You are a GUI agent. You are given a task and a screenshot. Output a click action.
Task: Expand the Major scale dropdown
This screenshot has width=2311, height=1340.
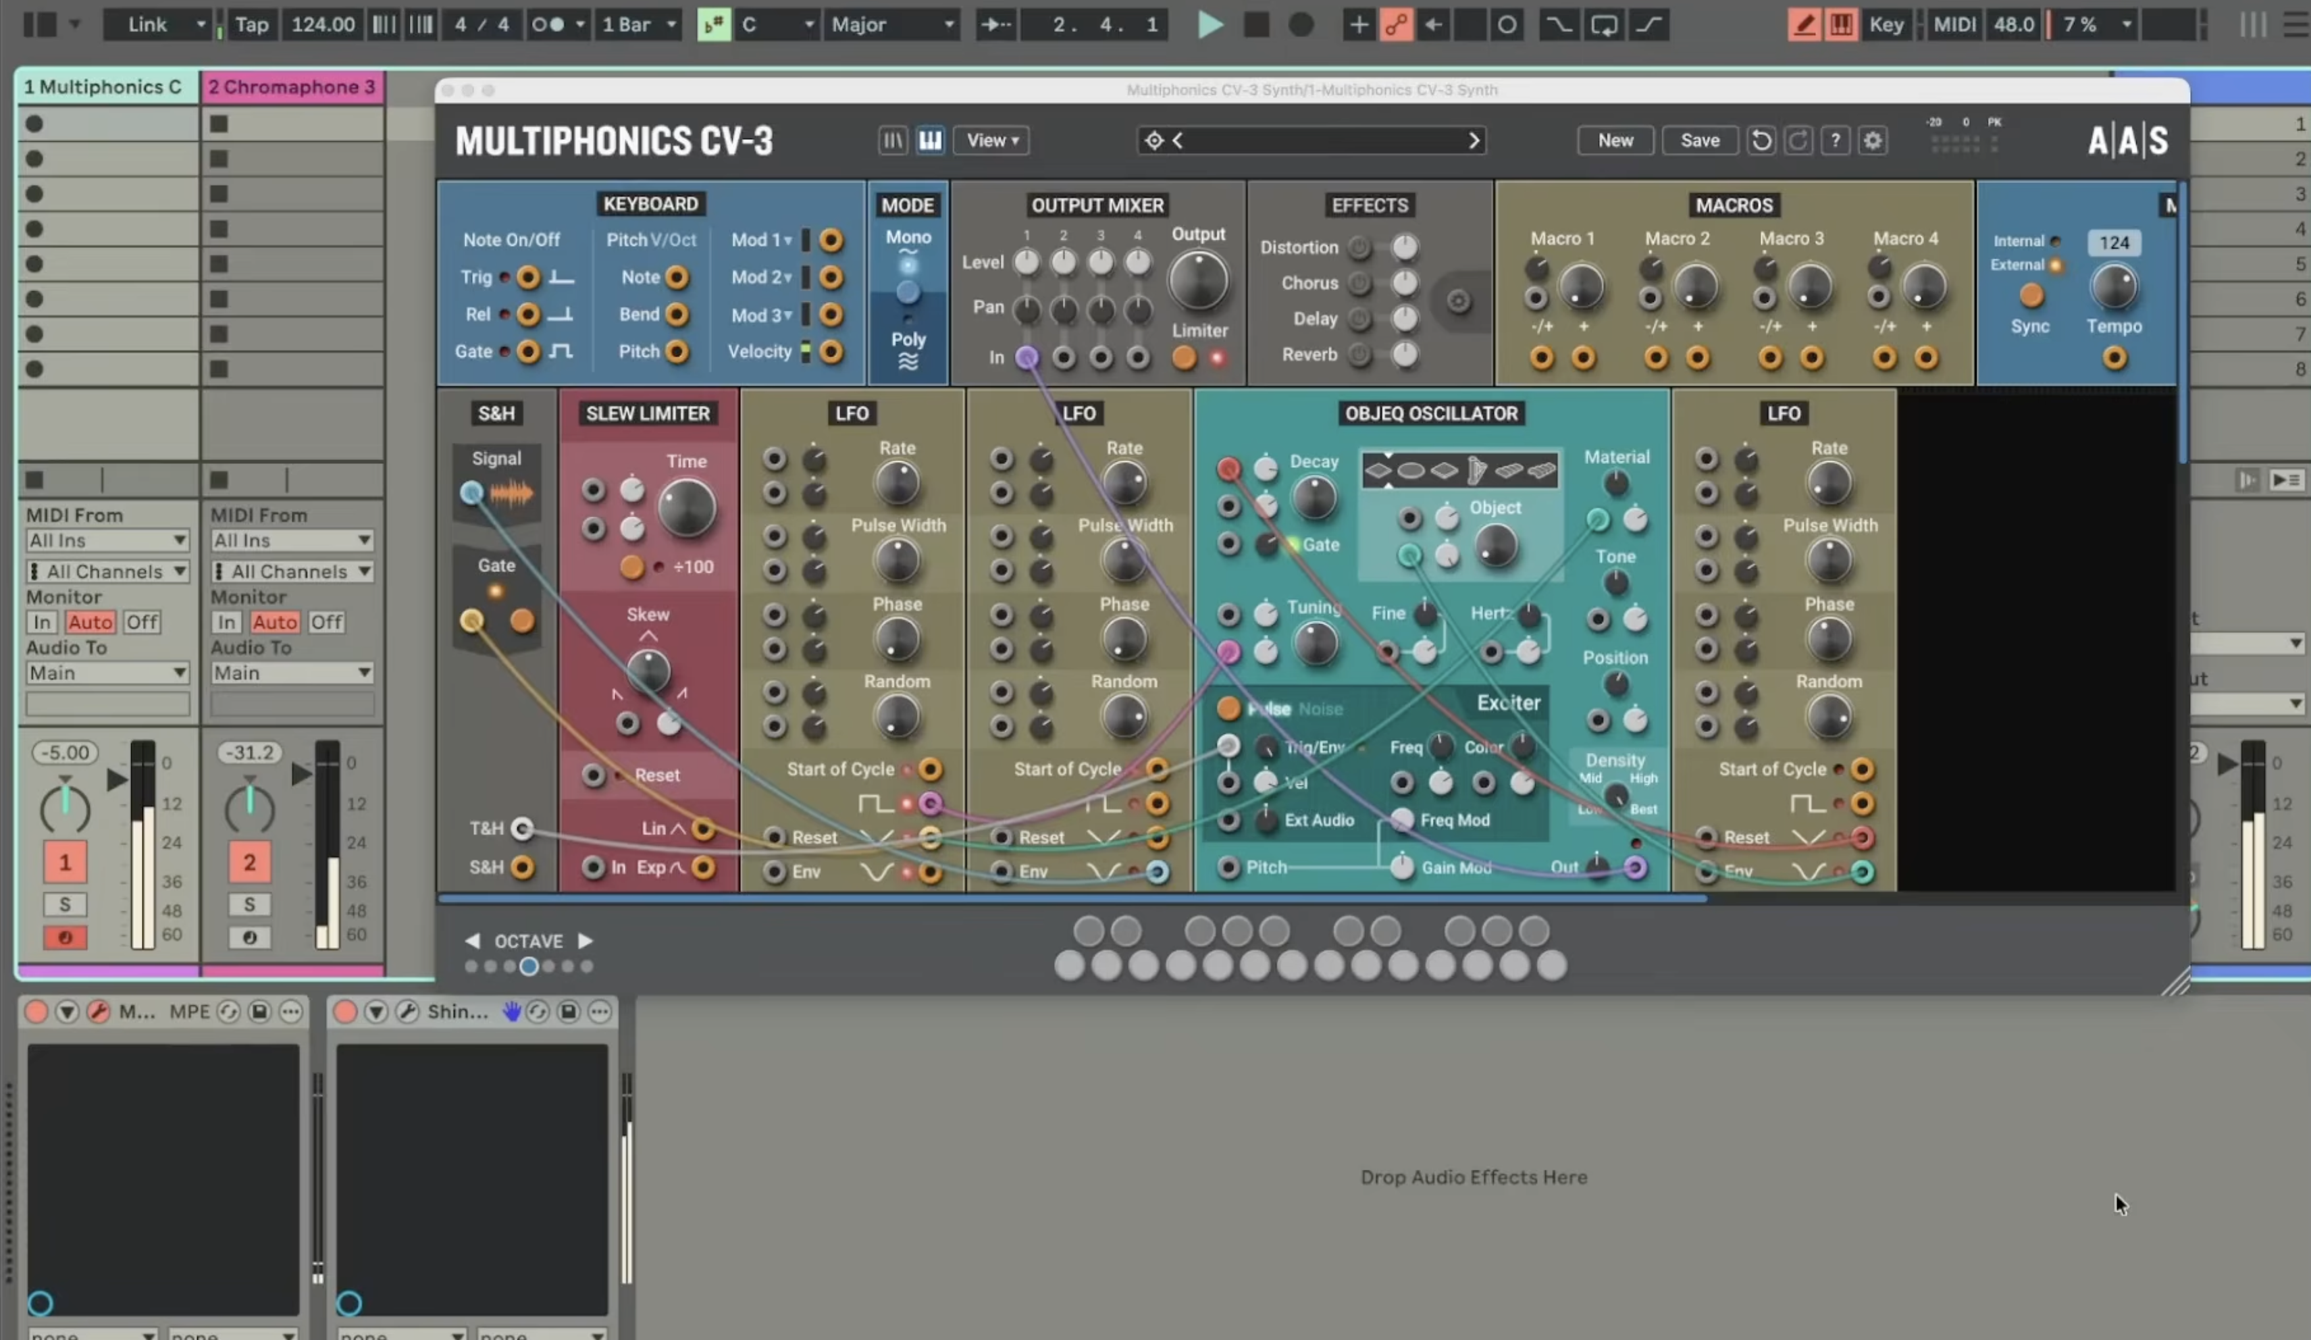(x=891, y=25)
